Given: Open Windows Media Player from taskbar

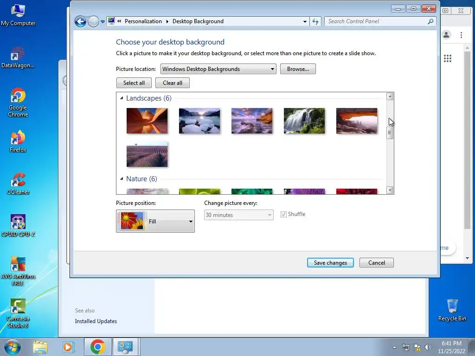Looking at the screenshot, I should coord(68,347).
